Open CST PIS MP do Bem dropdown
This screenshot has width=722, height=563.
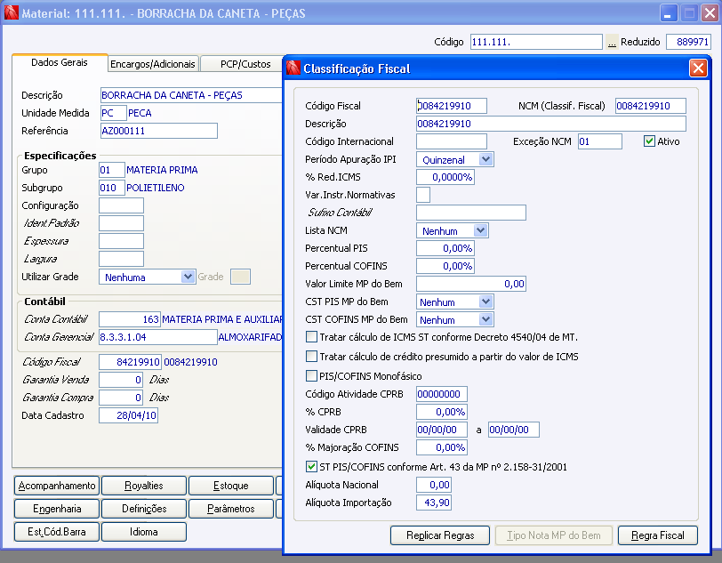(485, 302)
